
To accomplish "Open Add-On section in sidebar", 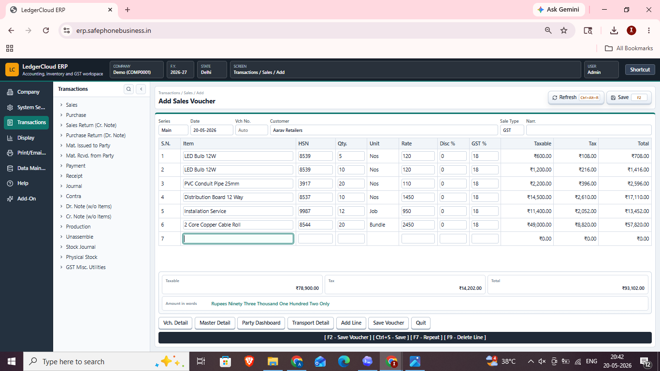I will coord(26,199).
